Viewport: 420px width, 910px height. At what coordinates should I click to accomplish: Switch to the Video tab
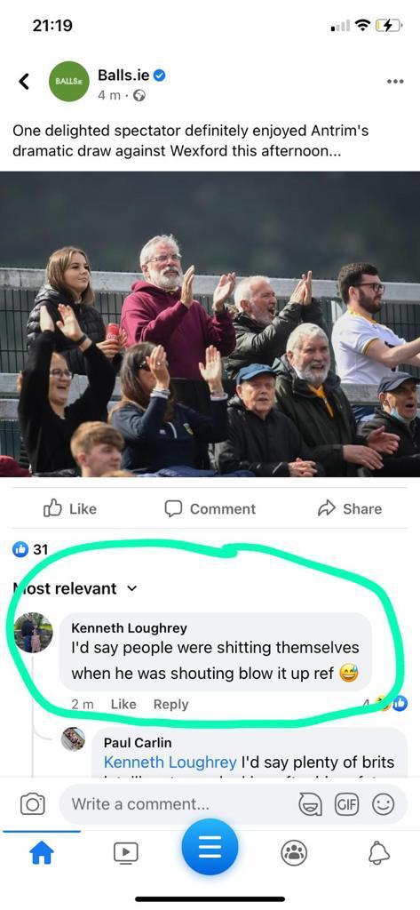pos(126,852)
